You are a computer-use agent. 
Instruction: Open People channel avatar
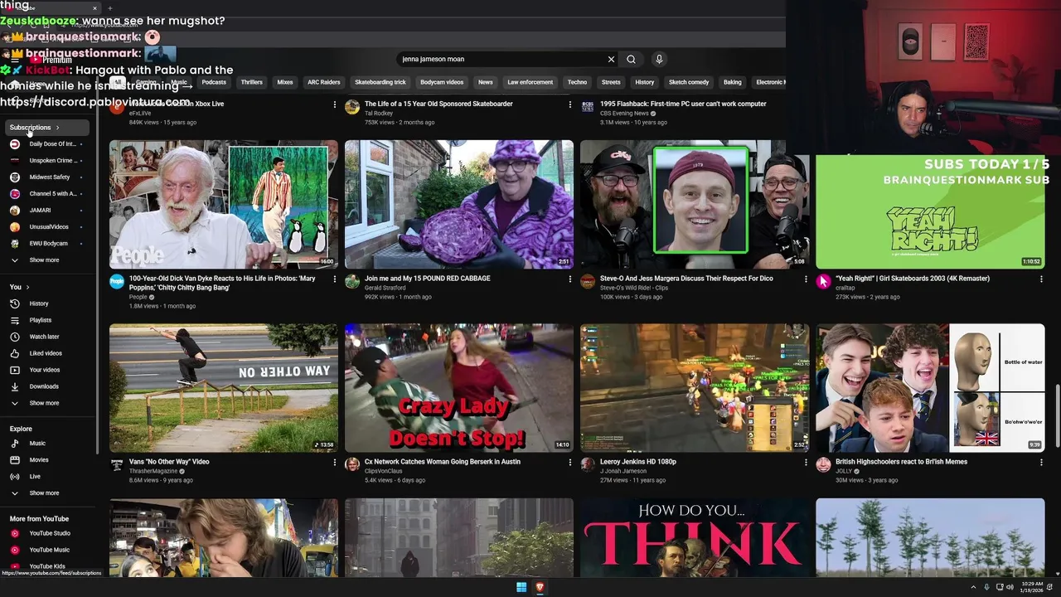117,282
